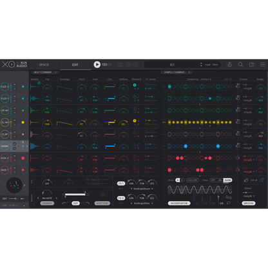Start playback with the play button
This screenshot has height=268, width=268.
pos(97,64)
